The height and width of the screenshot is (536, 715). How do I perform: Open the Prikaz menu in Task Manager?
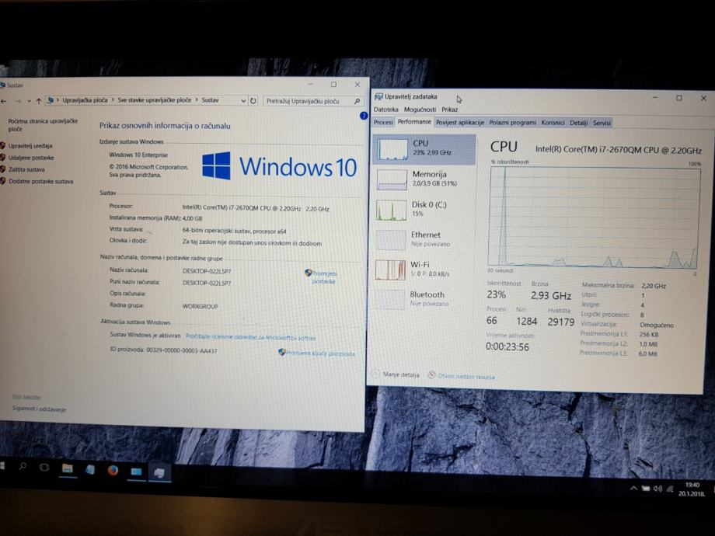(450, 110)
